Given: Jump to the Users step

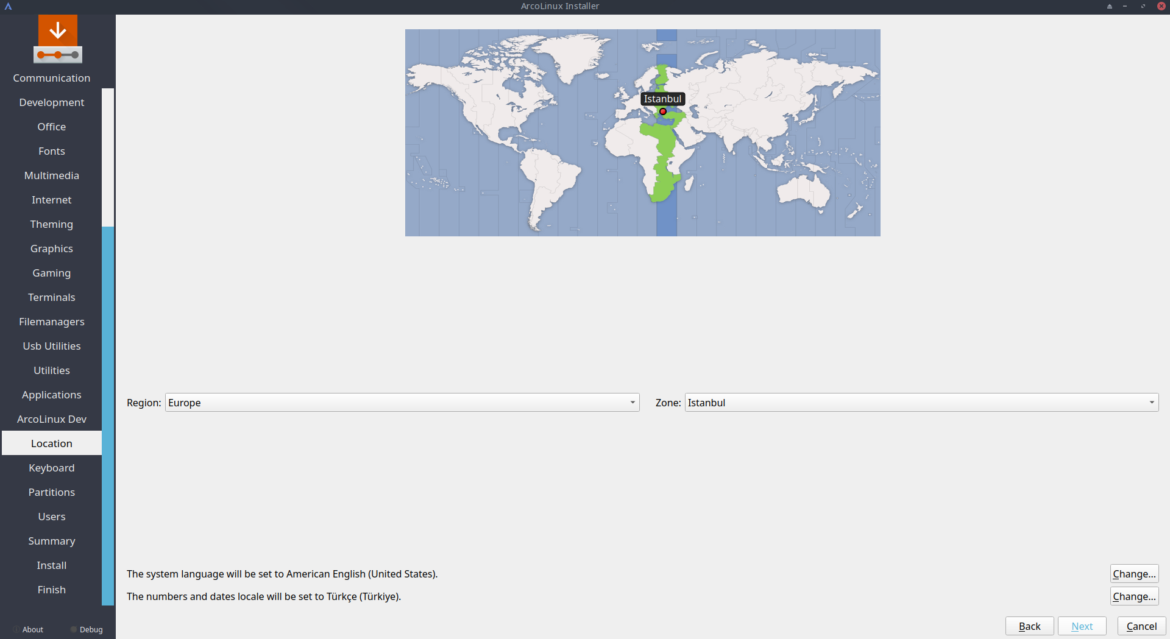Looking at the screenshot, I should coord(52,517).
